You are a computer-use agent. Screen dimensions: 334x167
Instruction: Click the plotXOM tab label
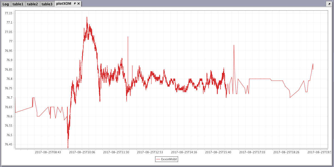[x=64, y=4]
